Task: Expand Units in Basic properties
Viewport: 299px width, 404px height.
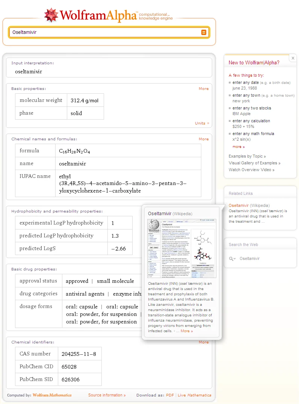Action: [202, 123]
